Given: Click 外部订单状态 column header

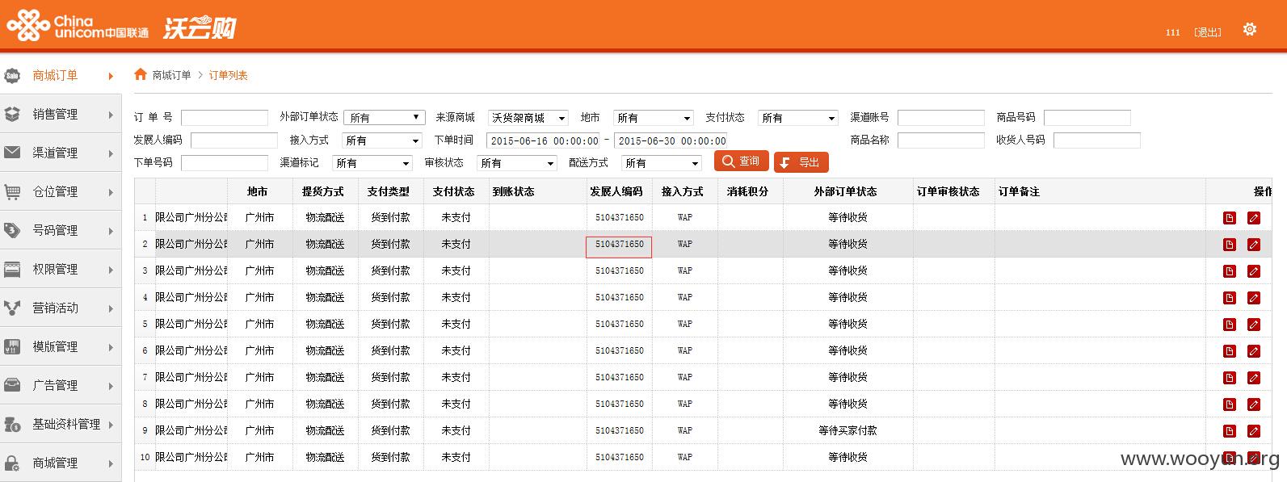Looking at the screenshot, I should (845, 191).
